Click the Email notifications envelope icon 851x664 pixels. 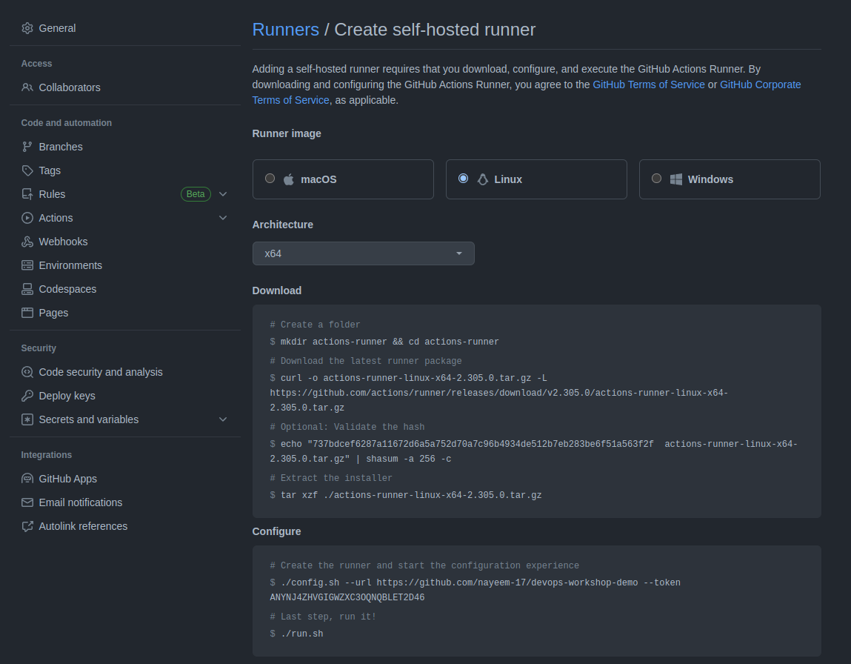tap(27, 502)
